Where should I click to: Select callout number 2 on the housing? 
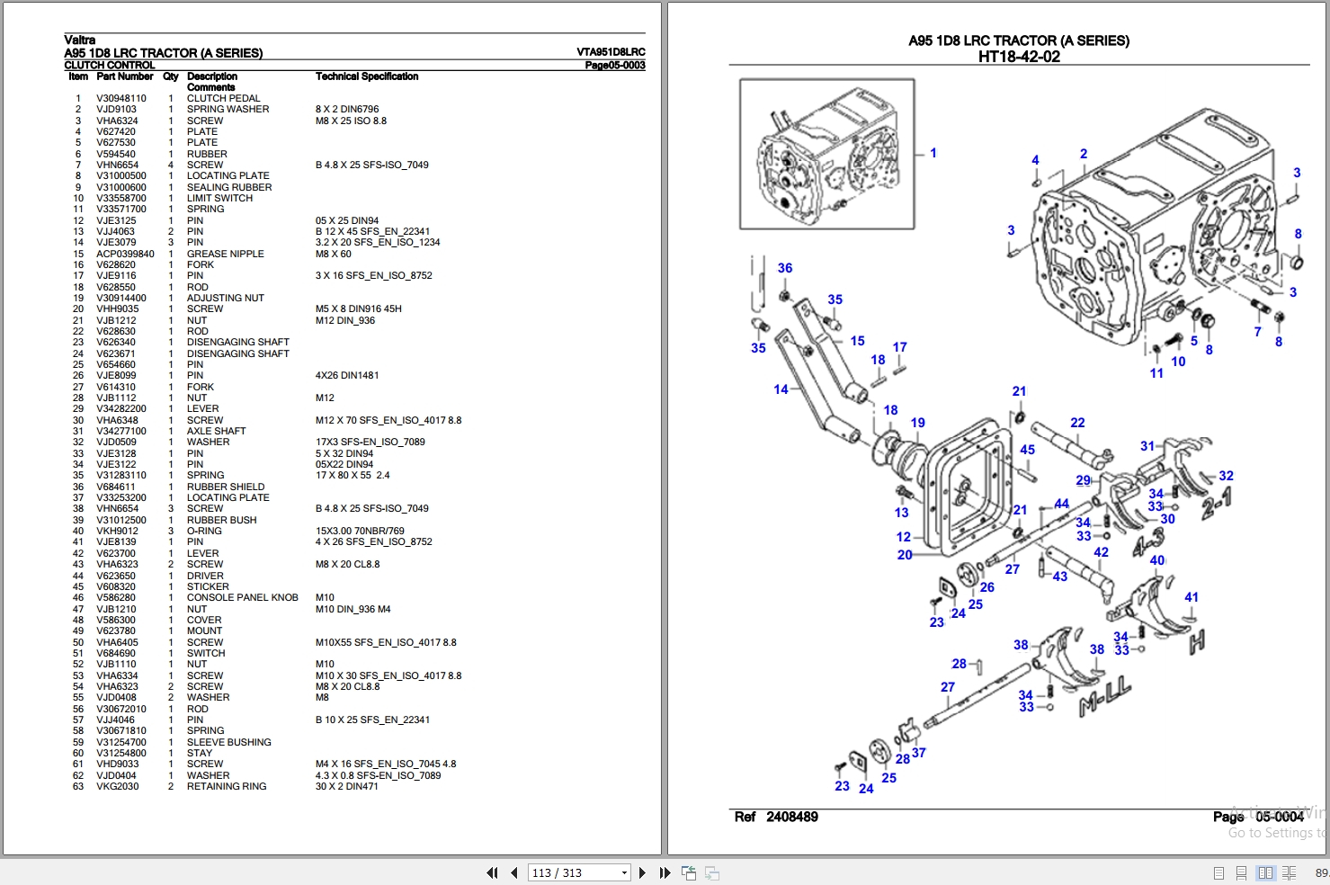(x=1084, y=154)
